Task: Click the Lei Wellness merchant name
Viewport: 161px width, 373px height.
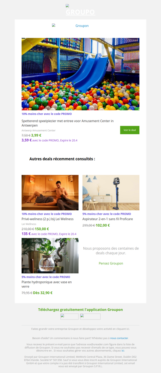Action: [29, 224]
